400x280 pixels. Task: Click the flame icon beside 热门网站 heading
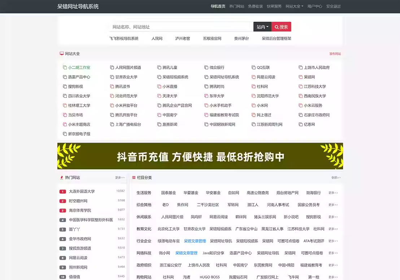(x=62, y=178)
